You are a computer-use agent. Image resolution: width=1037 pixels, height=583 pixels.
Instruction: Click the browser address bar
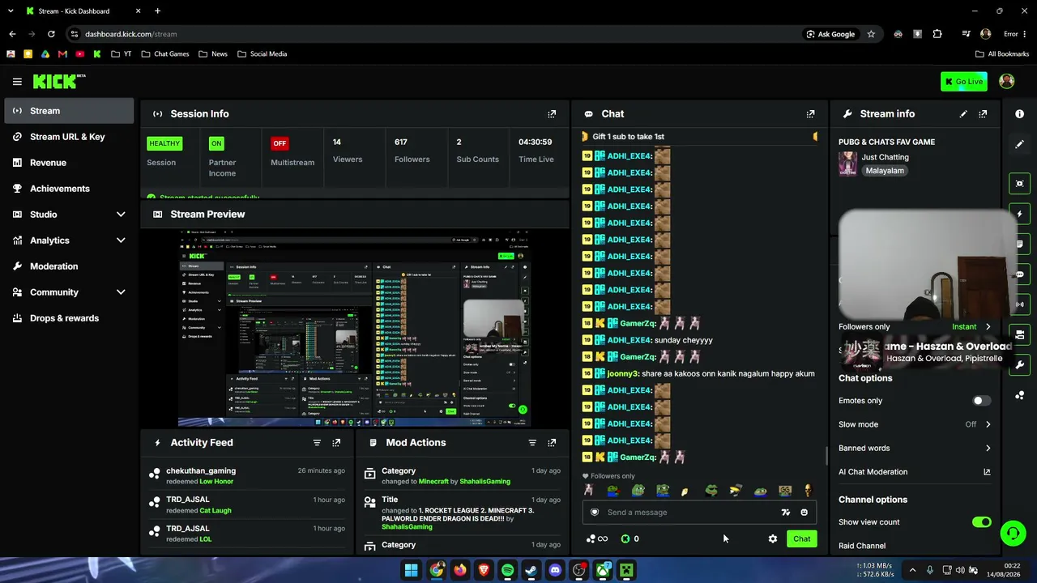(437, 34)
